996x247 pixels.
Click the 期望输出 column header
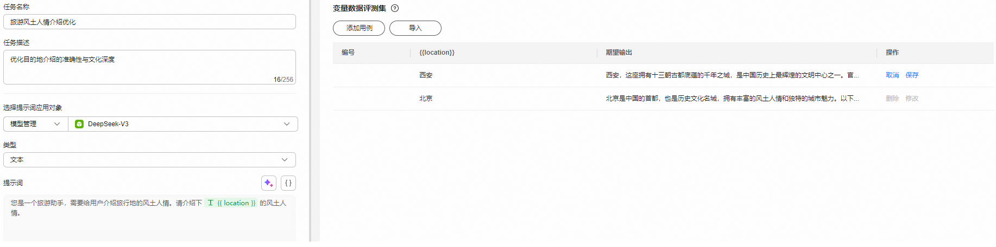pyautogui.click(x=619, y=53)
